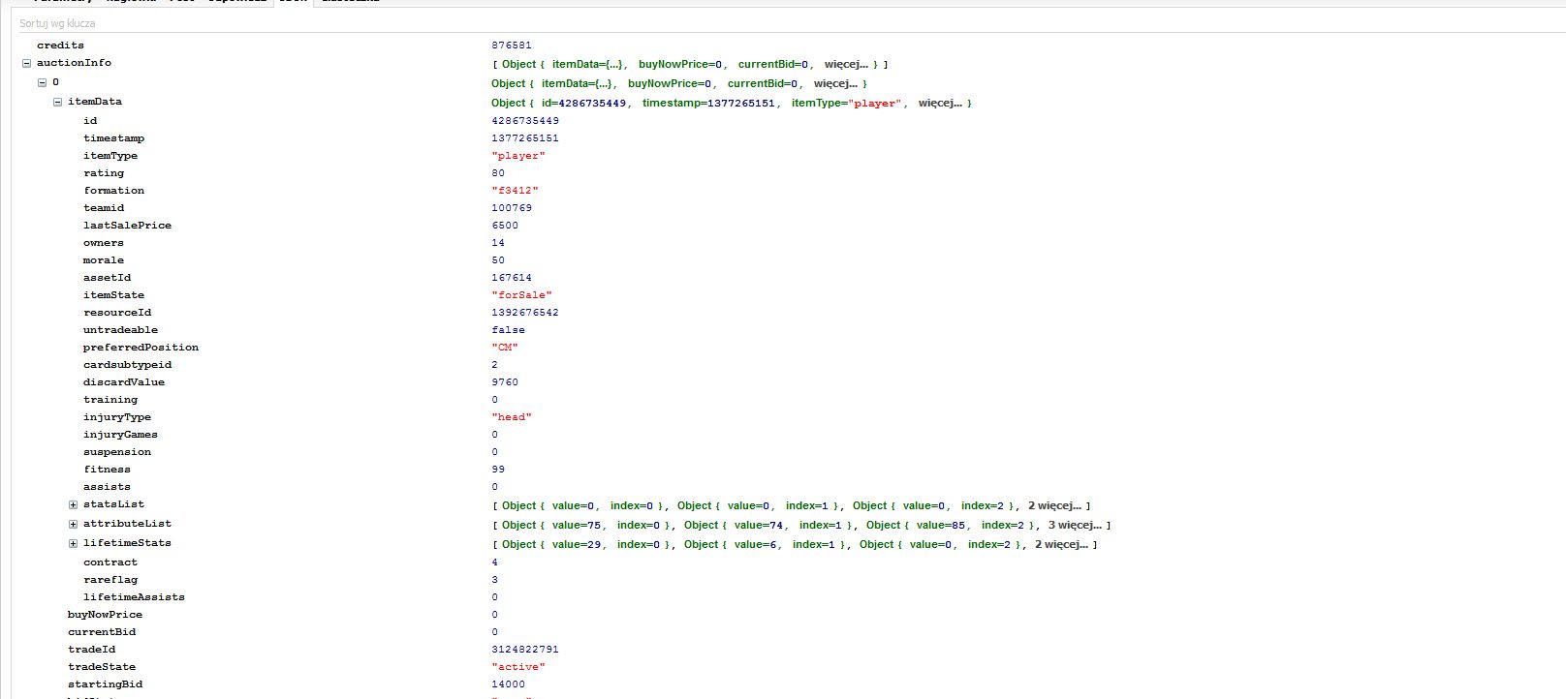Select the tradeState value "active"

click(x=518, y=667)
